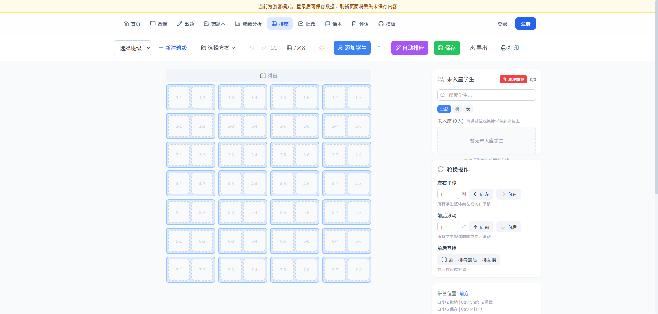This screenshot has width=658, height=314.
Task: Open the 7×8 grid size setting
Action: [296, 48]
